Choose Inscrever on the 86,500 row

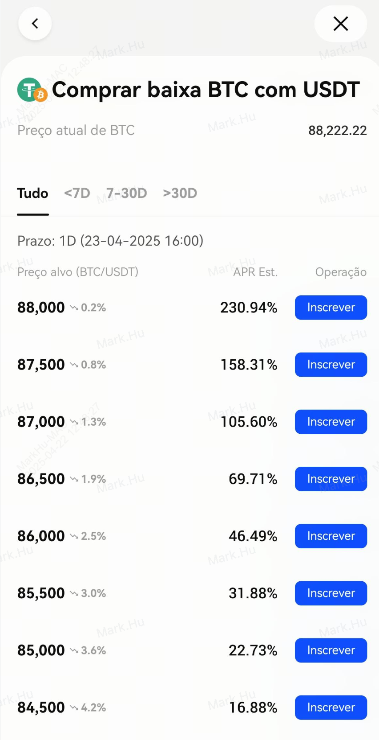tap(331, 479)
